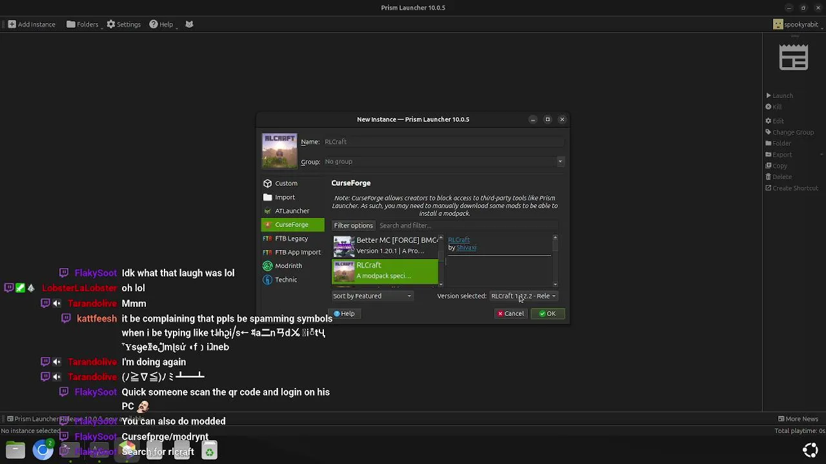Click Change Group in side panel
The width and height of the screenshot is (826, 464).
pos(790,132)
